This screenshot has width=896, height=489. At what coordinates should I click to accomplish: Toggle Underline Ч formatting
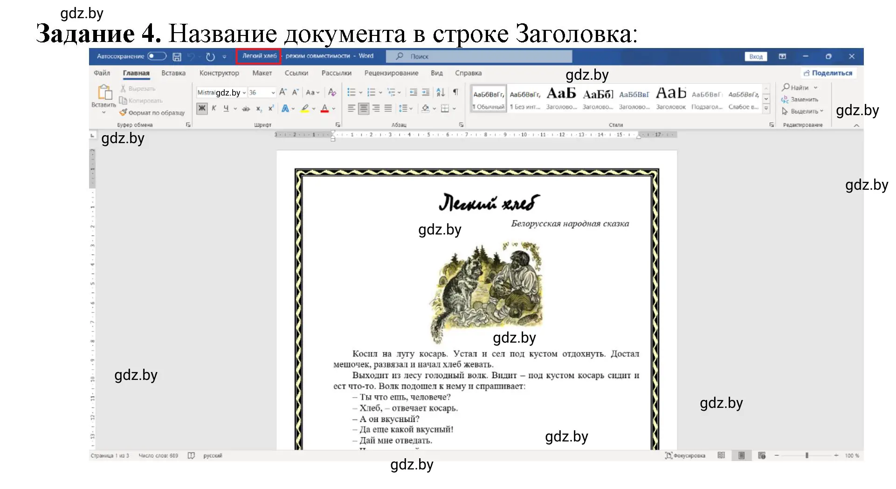tap(226, 109)
